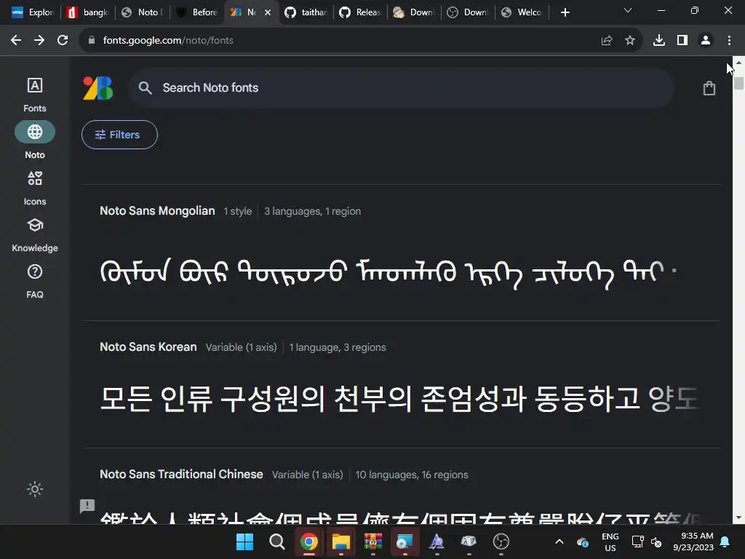The image size is (745, 559).
Task: Open the Icons section in sidebar
Action: (x=35, y=189)
